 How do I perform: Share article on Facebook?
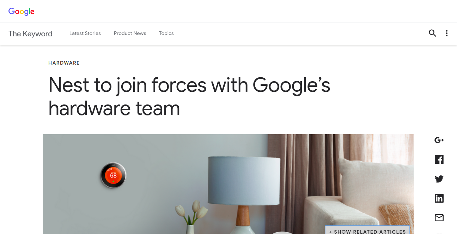click(x=439, y=160)
